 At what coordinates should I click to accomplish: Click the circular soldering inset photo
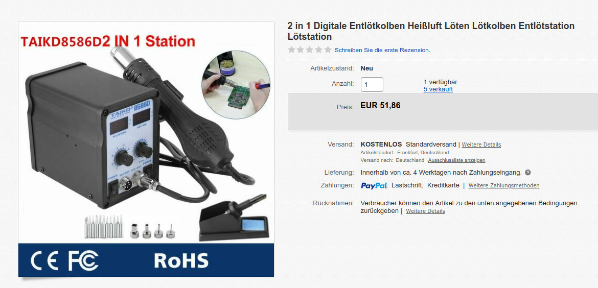coord(236,85)
